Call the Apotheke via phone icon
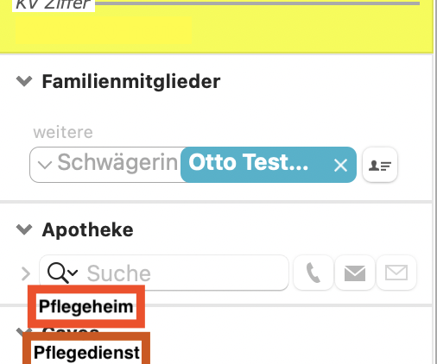This screenshot has height=364, width=437. 313,273
